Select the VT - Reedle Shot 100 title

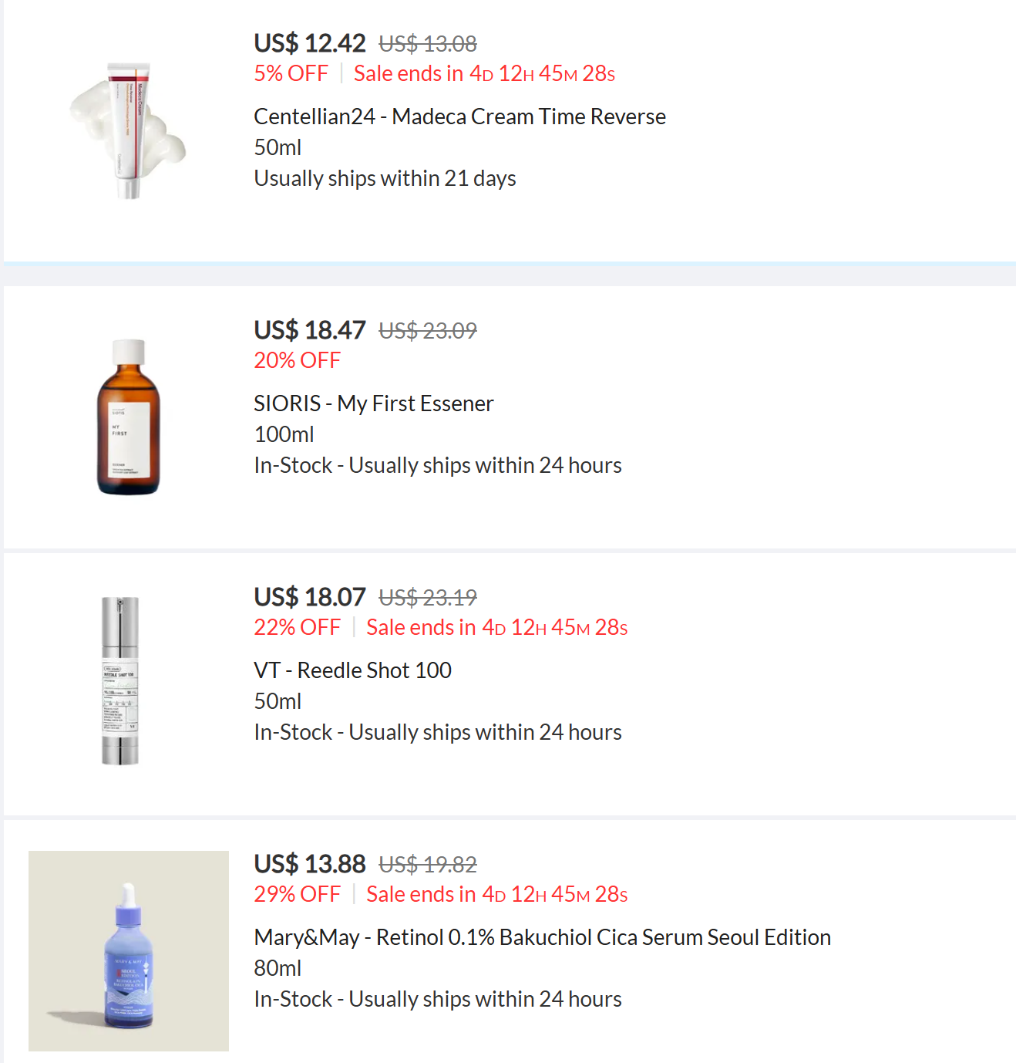(352, 670)
